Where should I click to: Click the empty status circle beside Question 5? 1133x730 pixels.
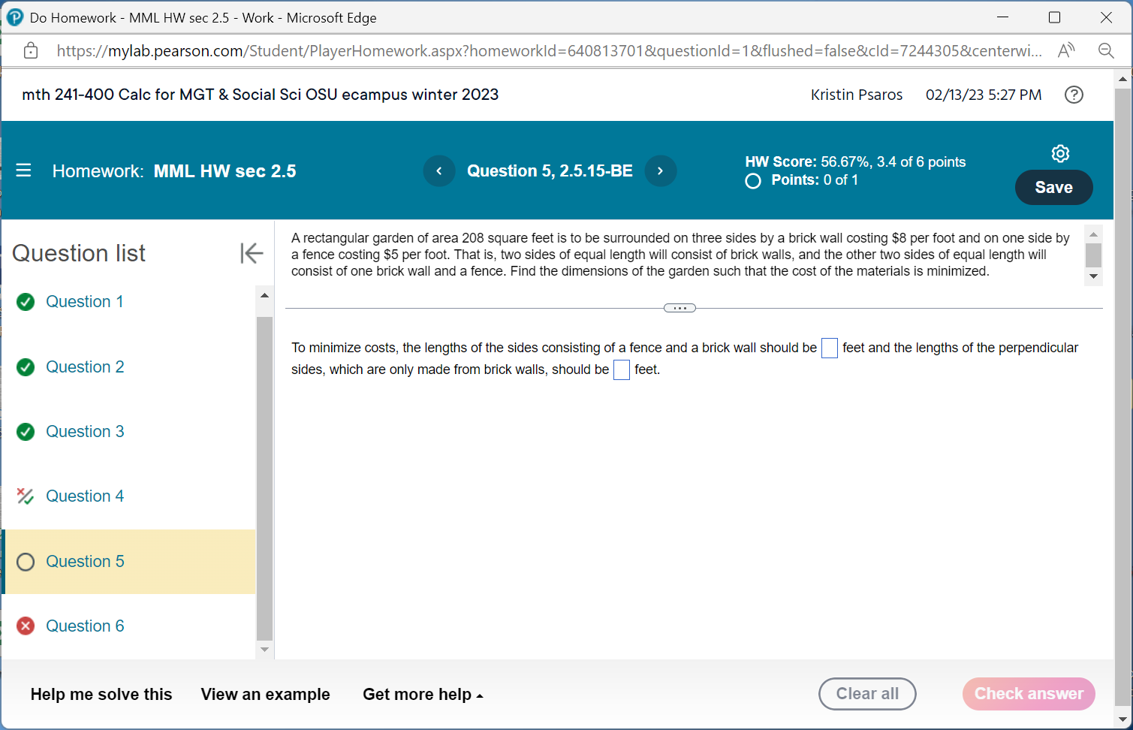tap(25, 561)
